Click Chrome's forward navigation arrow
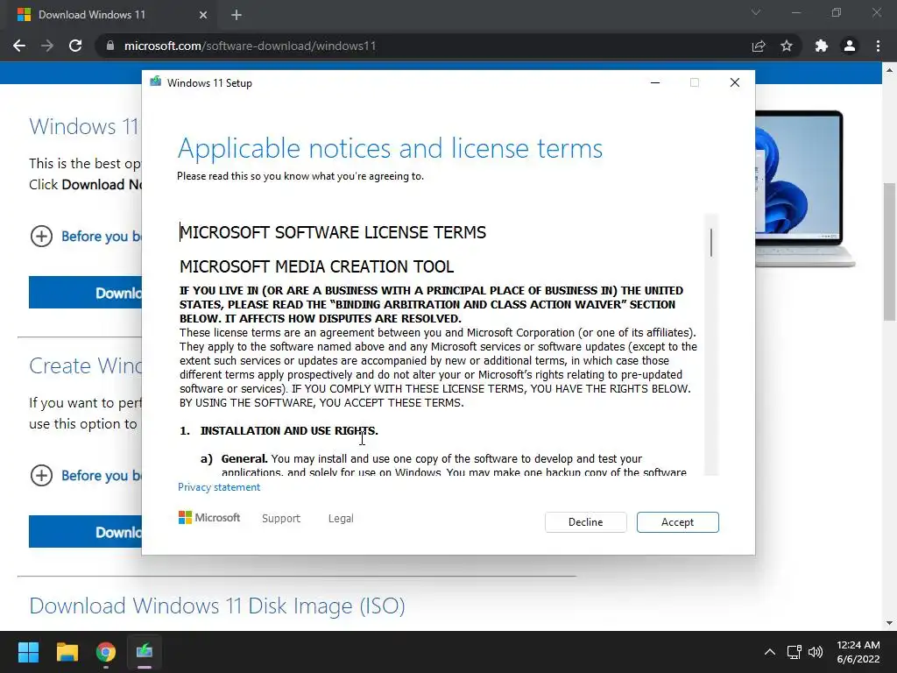 pos(47,46)
